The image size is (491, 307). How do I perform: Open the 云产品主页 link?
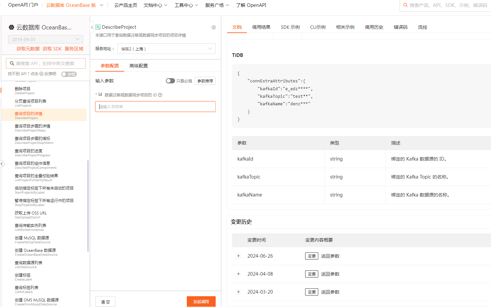(126, 5)
